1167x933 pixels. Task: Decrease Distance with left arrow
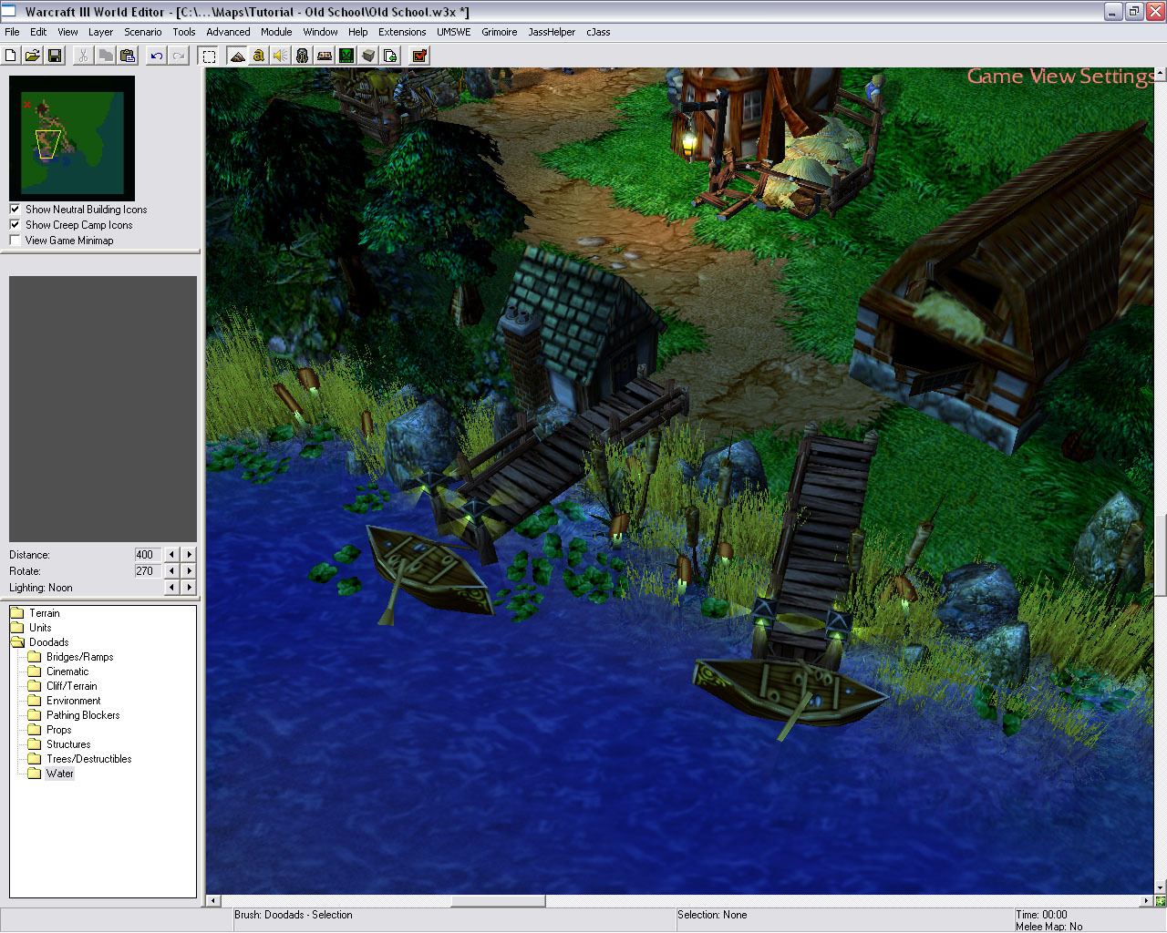coord(172,554)
